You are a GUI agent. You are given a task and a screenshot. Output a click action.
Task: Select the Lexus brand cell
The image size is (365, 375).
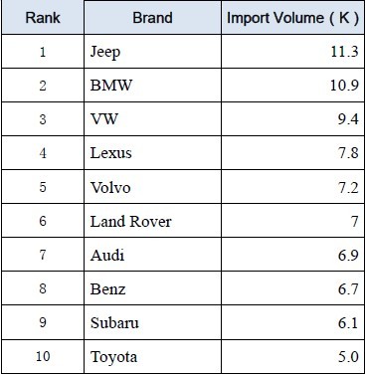coord(152,153)
